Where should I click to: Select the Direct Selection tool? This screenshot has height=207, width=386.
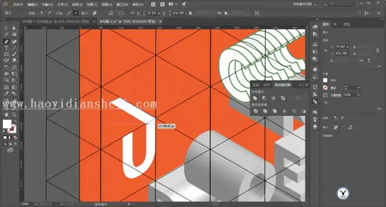14,28
